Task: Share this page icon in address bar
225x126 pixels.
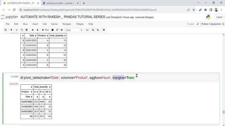Action: (188, 10)
